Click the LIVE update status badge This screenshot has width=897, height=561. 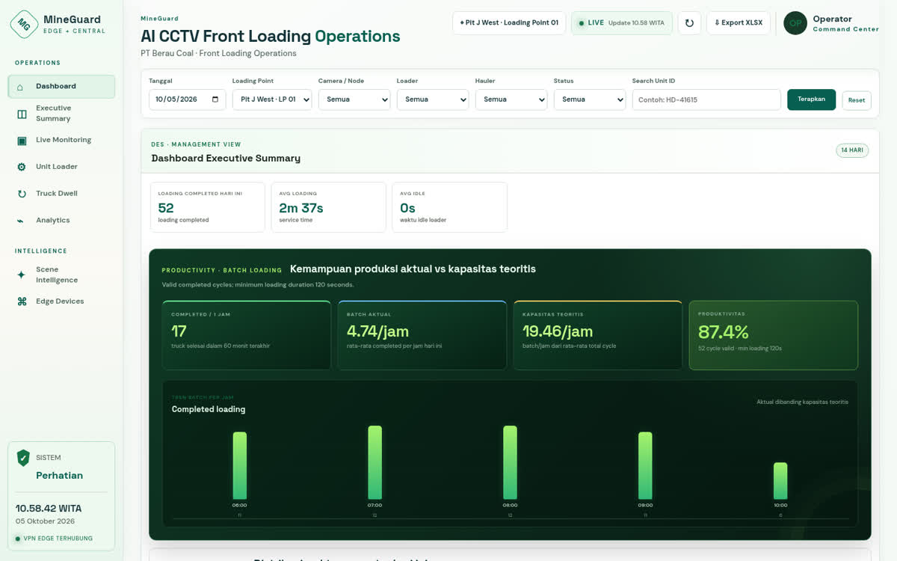622,23
